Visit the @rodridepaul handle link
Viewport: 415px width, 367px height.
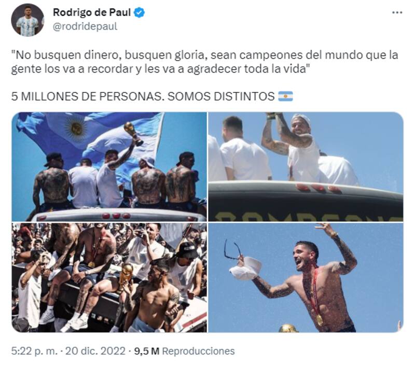pos(85,26)
